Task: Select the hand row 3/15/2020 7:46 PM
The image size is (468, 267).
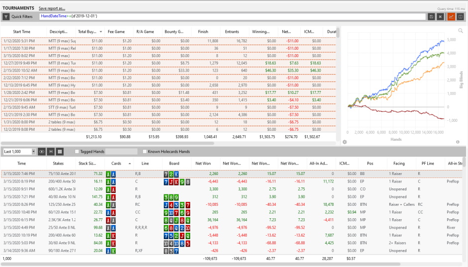Action: tap(232, 174)
